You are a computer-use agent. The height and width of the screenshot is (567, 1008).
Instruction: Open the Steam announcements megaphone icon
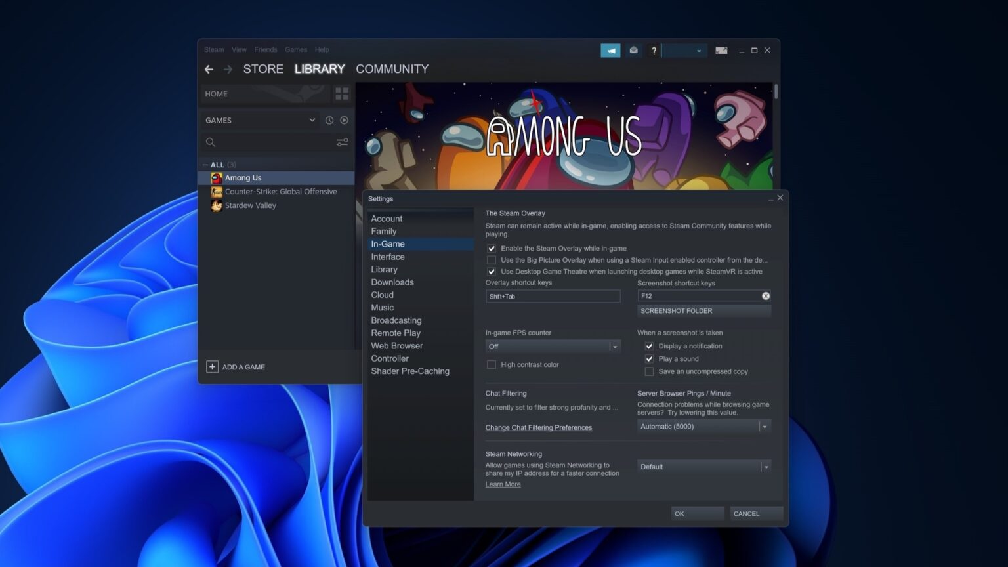[x=610, y=51]
